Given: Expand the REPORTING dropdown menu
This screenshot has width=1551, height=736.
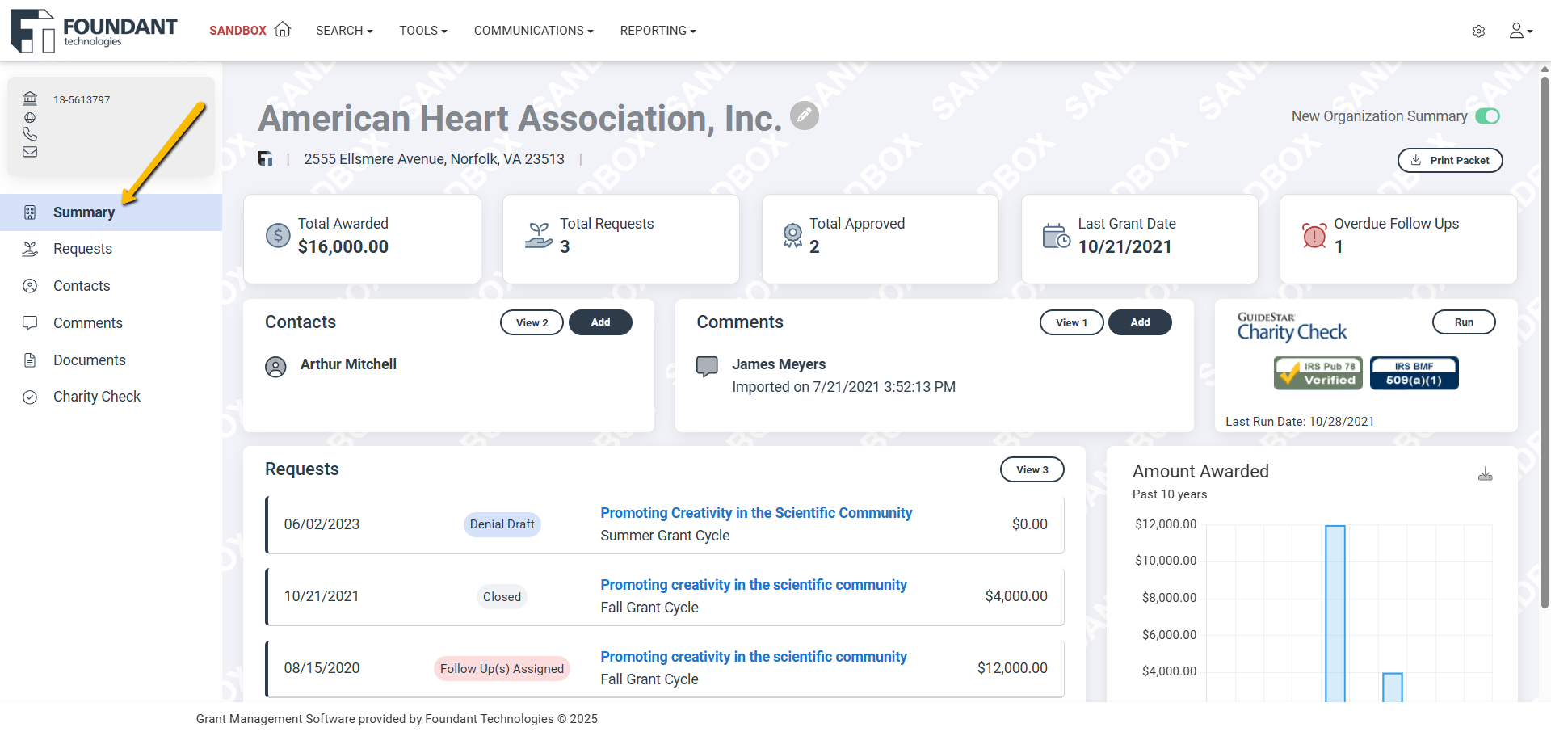Looking at the screenshot, I should click(x=658, y=31).
